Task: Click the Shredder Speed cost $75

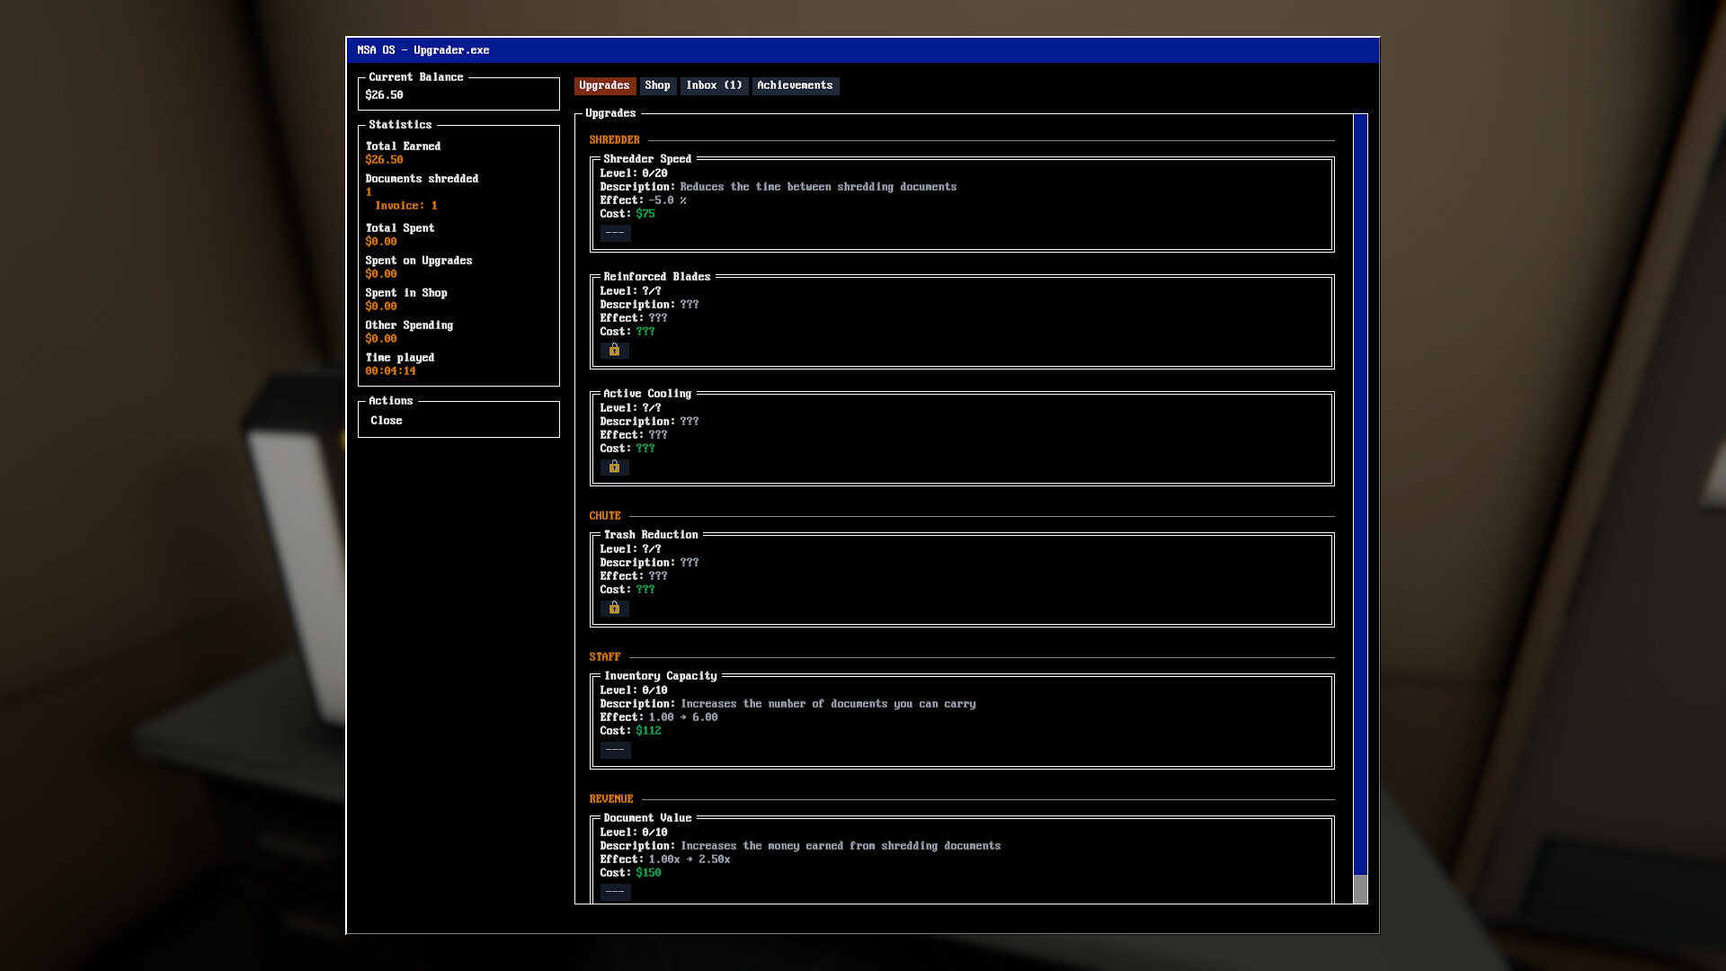Action: click(x=645, y=214)
